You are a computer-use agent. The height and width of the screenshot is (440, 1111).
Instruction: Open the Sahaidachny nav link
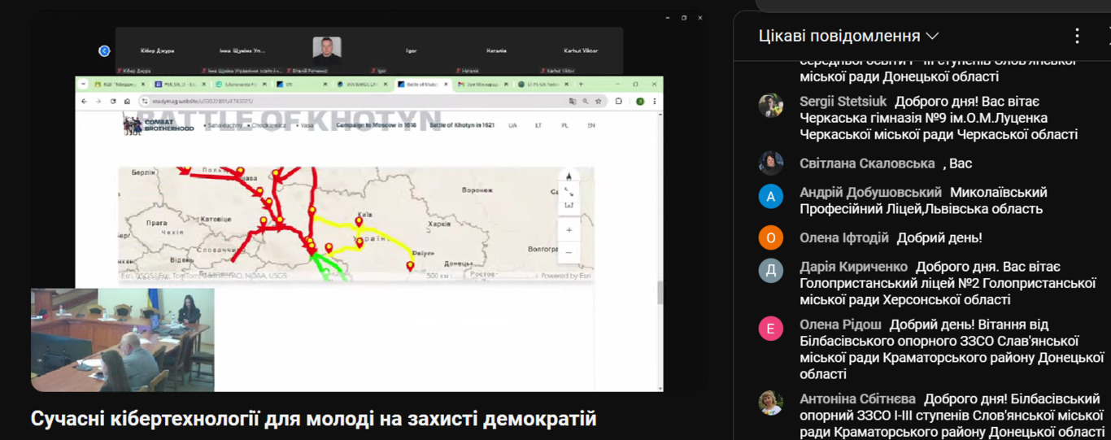coord(225,126)
